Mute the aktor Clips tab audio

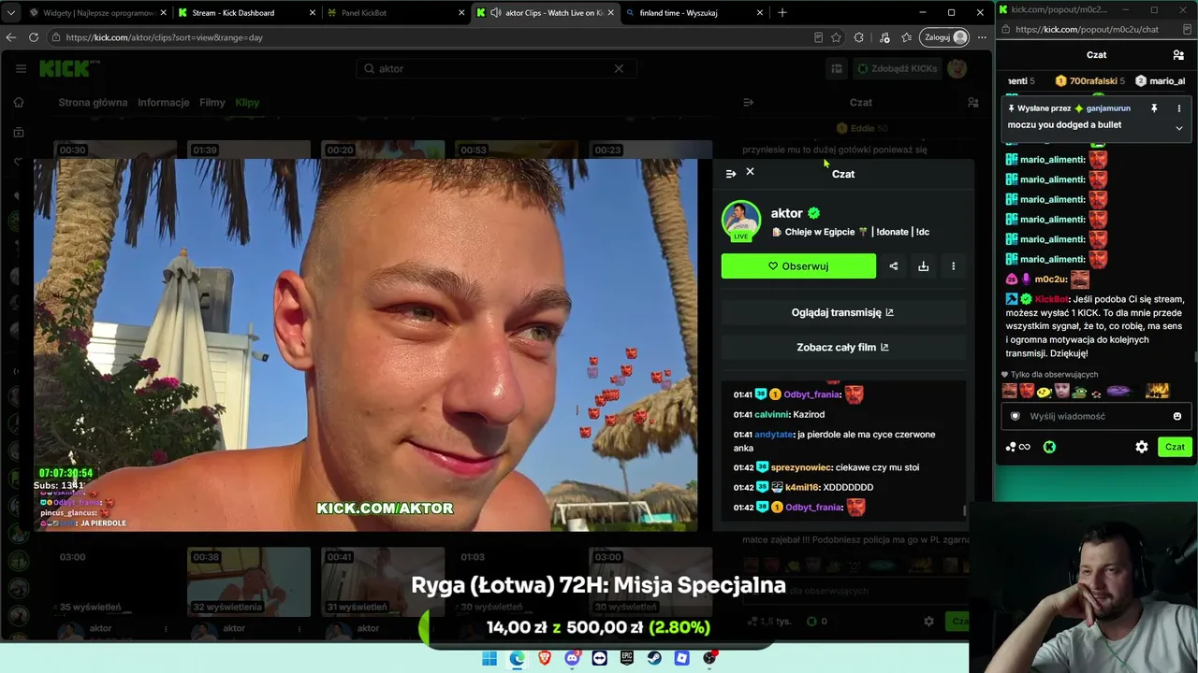coord(495,13)
